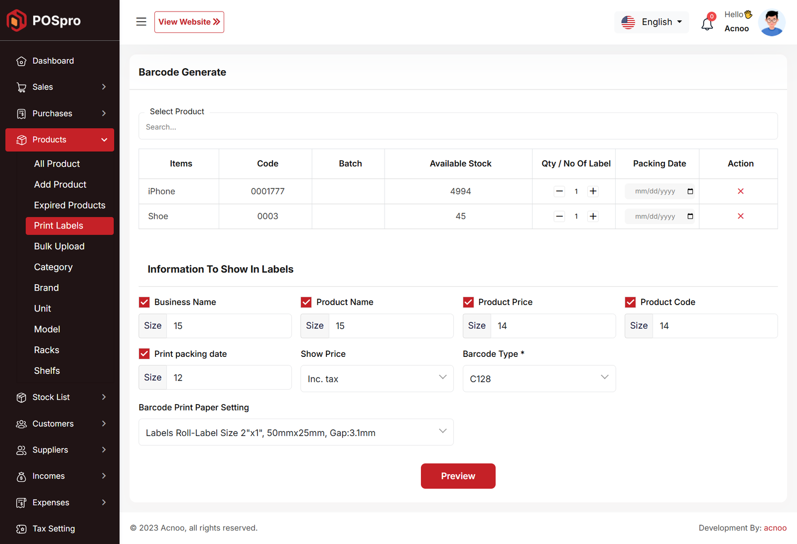Open the Show Price dropdown

377,379
